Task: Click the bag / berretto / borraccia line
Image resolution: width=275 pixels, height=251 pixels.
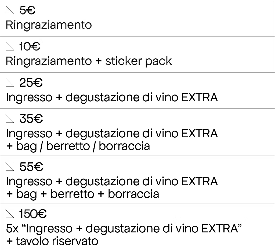Action: 78,146
